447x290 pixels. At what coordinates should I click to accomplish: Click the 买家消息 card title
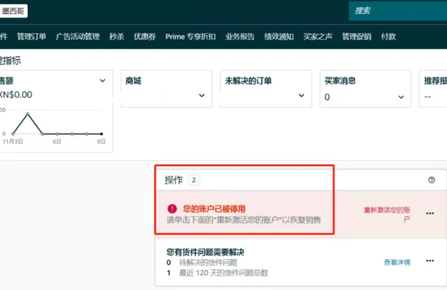340,81
